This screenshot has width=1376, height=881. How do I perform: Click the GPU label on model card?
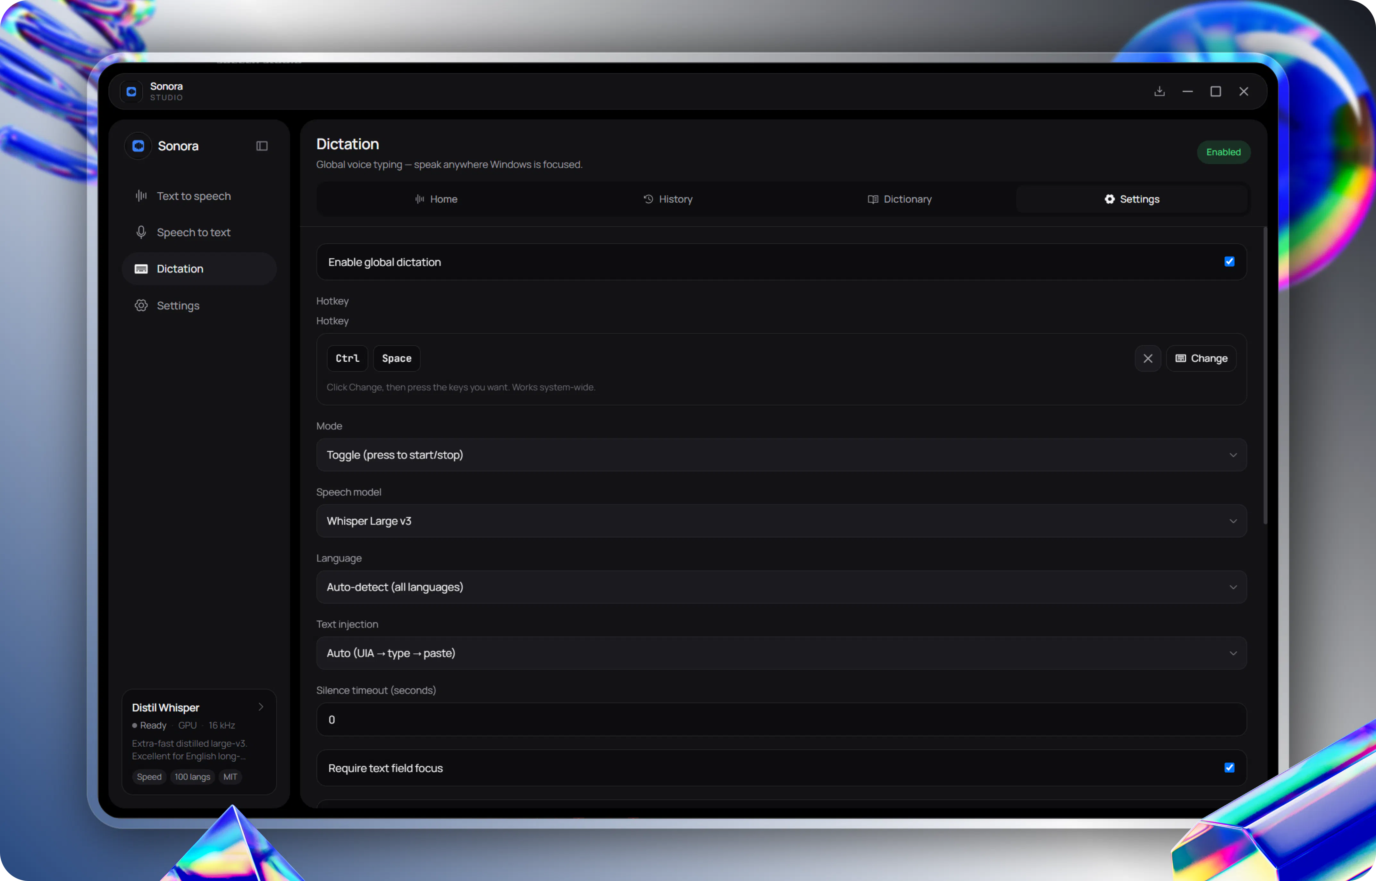[x=188, y=726]
